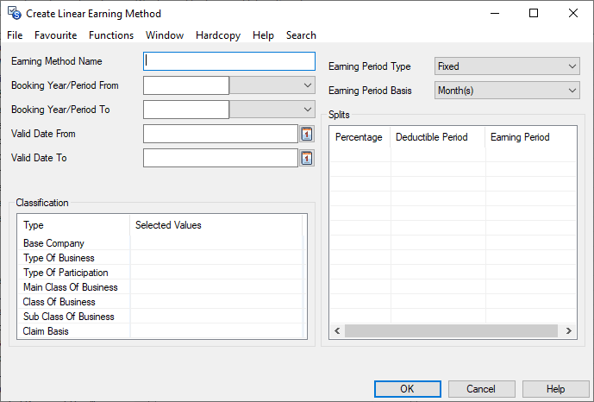
Task: Select the Claim Basis row
Action: (160, 331)
